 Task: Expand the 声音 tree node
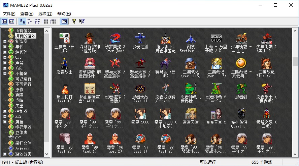point(5,63)
